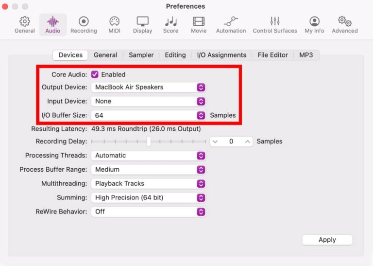Image resolution: width=373 pixels, height=266 pixels.
Task: Switch to the I/O Assignments tab
Action: (x=221, y=55)
